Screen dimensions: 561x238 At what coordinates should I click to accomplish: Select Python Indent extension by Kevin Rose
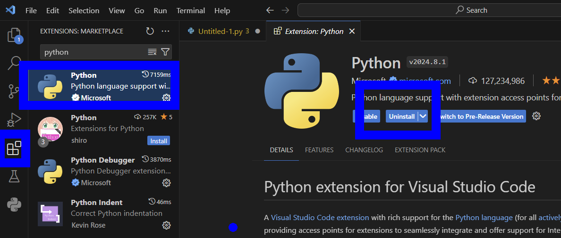coord(104,214)
